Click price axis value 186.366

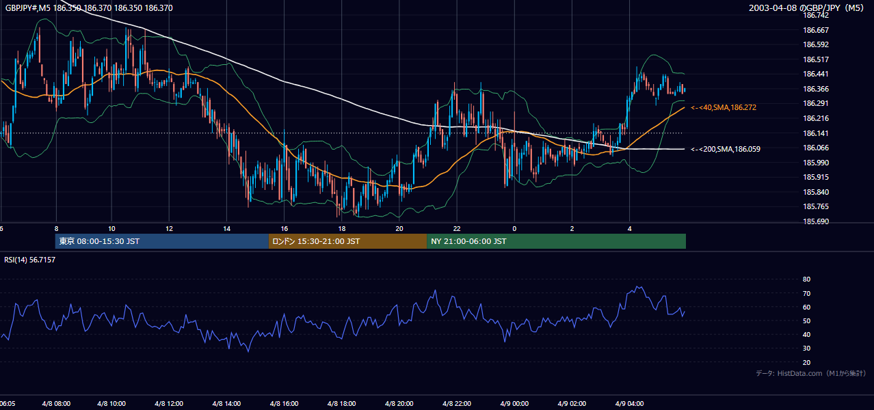coord(815,89)
